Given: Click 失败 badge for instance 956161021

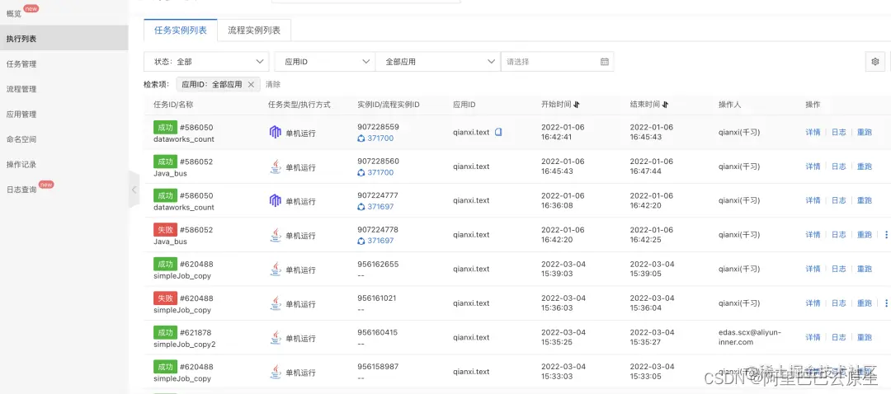Looking at the screenshot, I should [x=165, y=298].
